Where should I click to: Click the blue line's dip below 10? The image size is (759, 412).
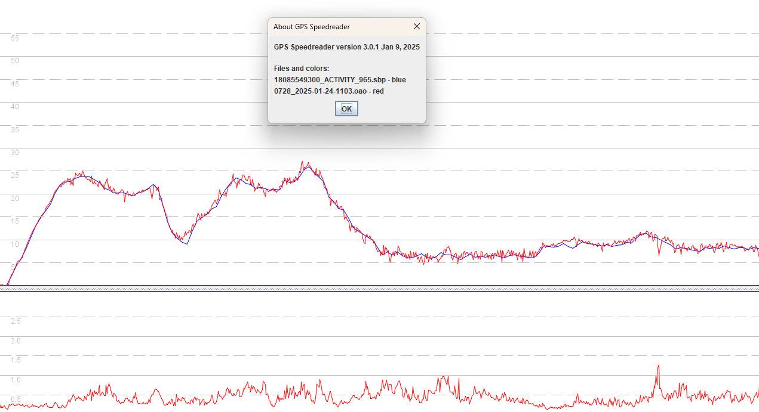(x=187, y=243)
